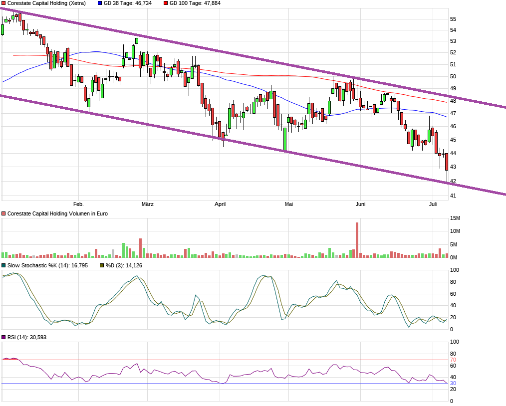Click the 42 price axis label

(453, 181)
